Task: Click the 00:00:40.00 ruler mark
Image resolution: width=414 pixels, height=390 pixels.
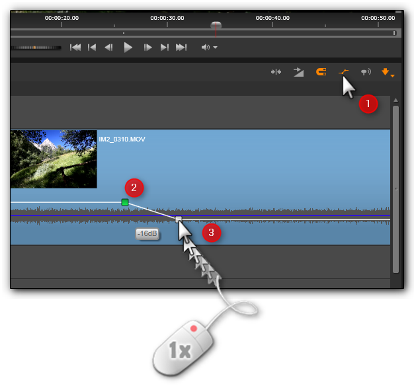Action: pyautogui.click(x=272, y=18)
